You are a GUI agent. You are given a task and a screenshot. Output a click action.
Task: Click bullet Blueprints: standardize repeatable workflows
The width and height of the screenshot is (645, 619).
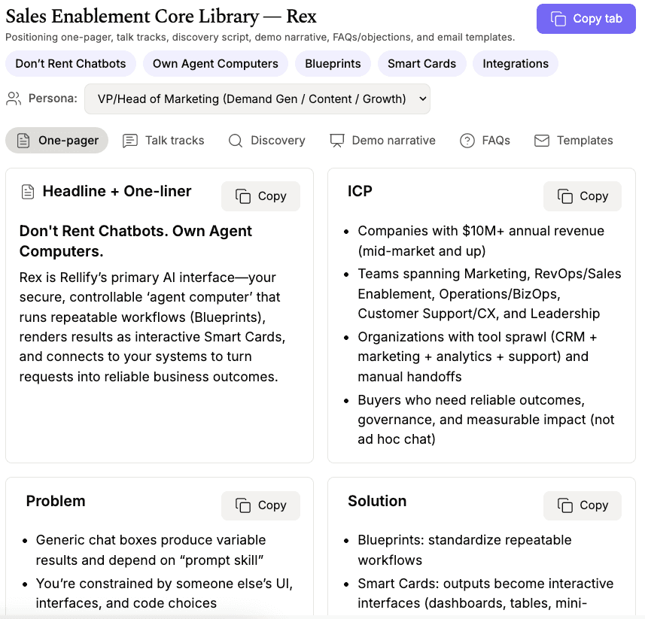point(464,550)
